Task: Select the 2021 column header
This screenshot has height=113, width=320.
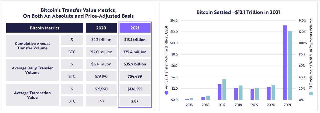Action: 135,28
